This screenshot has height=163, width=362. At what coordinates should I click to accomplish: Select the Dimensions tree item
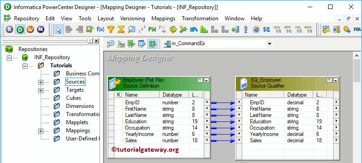pyautogui.click(x=80, y=106)
